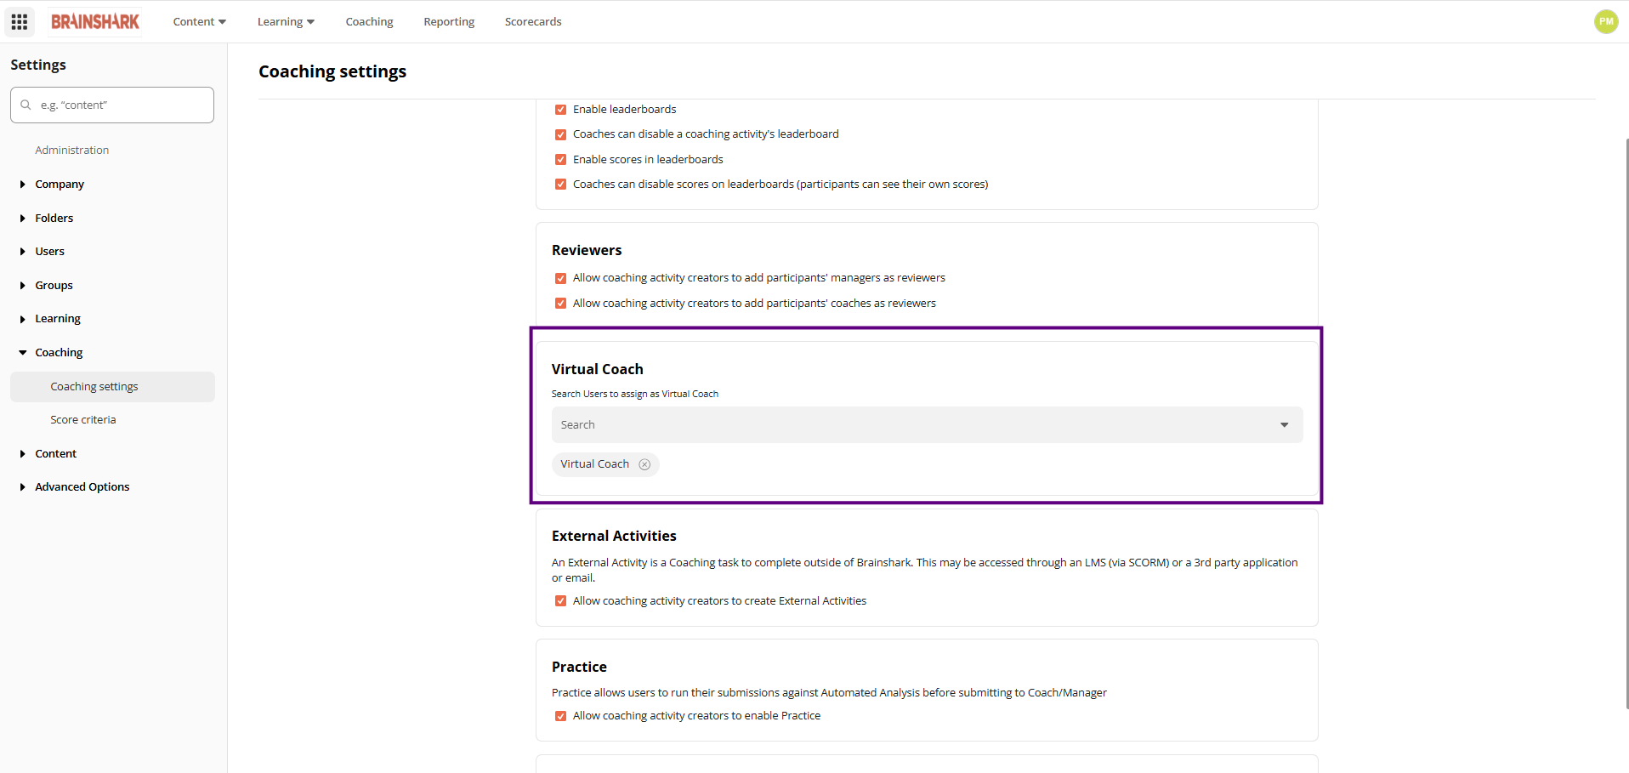
Task: Click the Search Users Virtual Coach field
Action: tap(927, 425)
